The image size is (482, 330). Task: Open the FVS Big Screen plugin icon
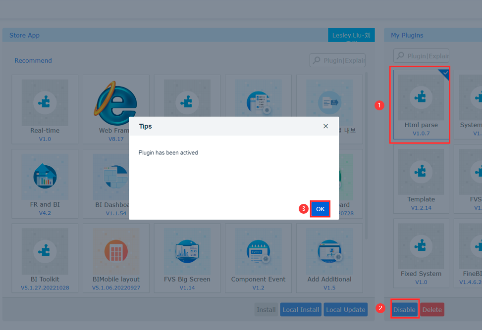pos(187,251)
